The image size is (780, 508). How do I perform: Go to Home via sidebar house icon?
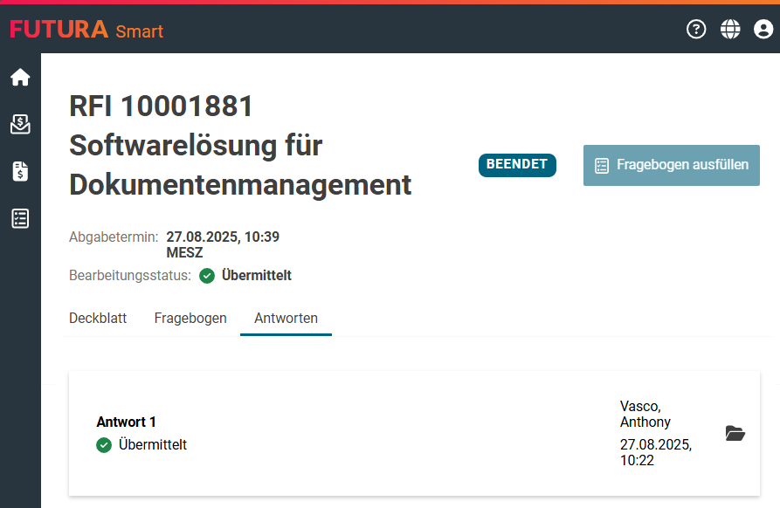20,78
